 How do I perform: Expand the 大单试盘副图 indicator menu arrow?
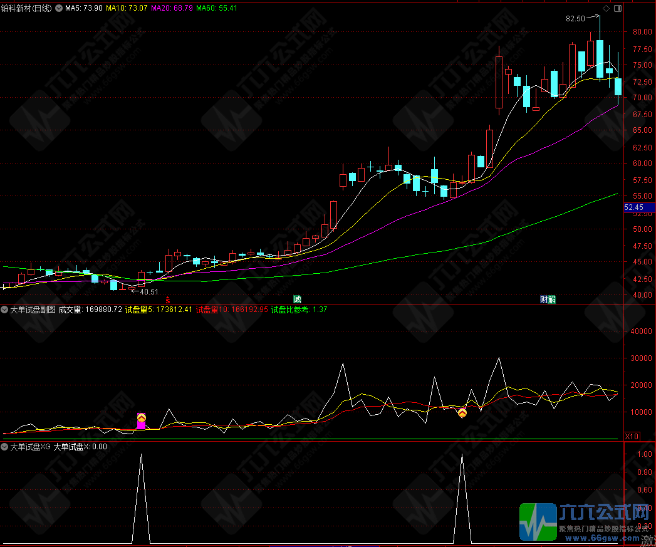coord(5,310)
